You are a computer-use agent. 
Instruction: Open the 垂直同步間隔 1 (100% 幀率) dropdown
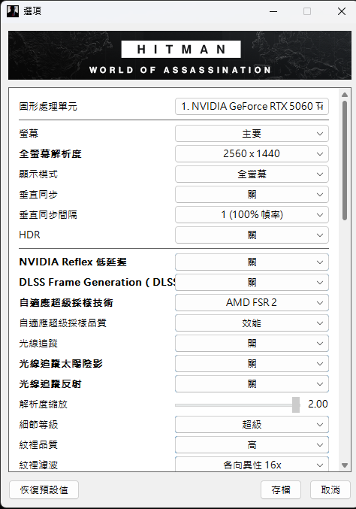pos(252,214)
